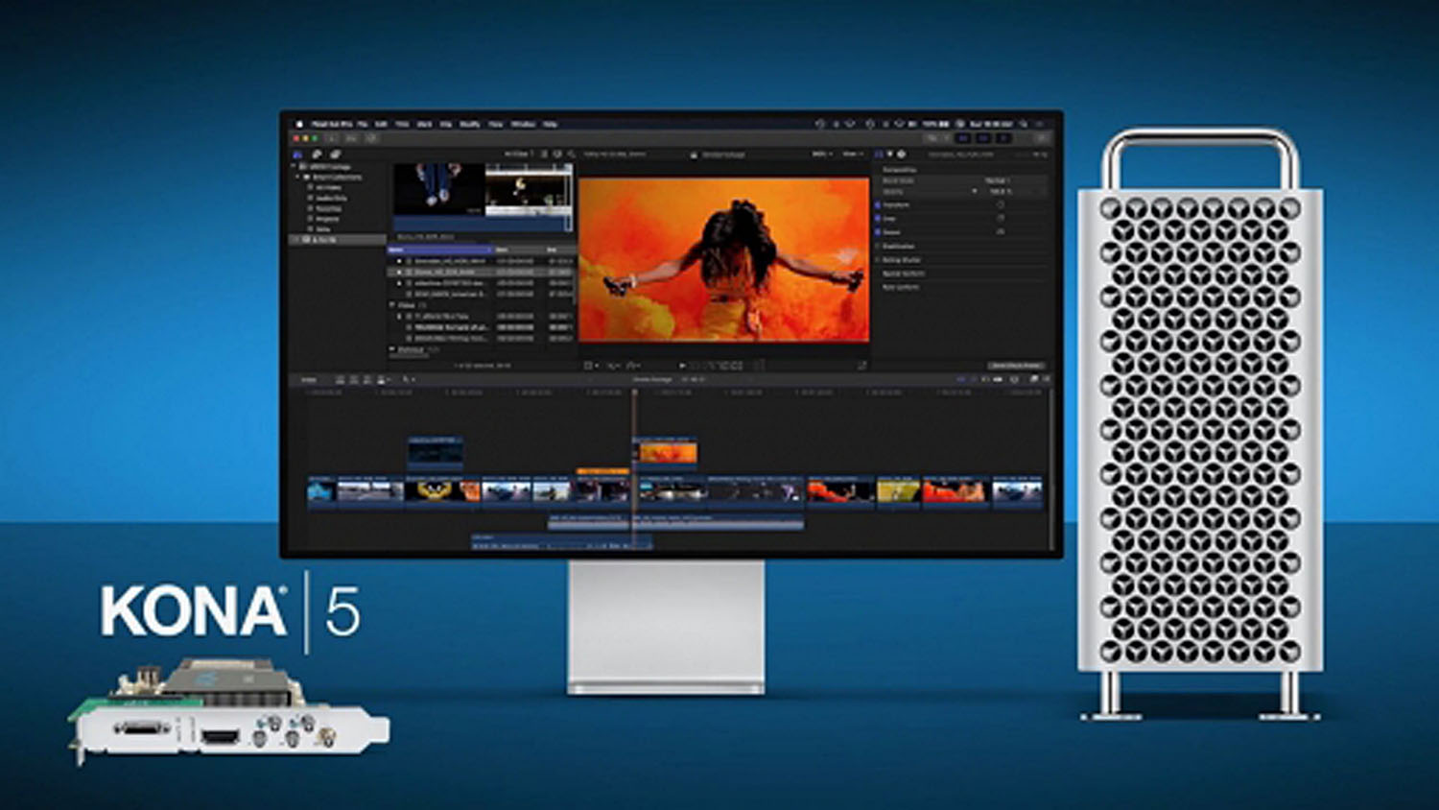Collapse the Video group in browser list
Screen dimensions: 1439x810
392,304
